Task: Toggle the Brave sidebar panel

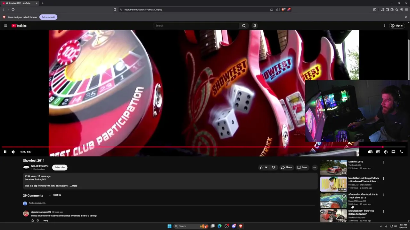Action: [x=387, y=10]
